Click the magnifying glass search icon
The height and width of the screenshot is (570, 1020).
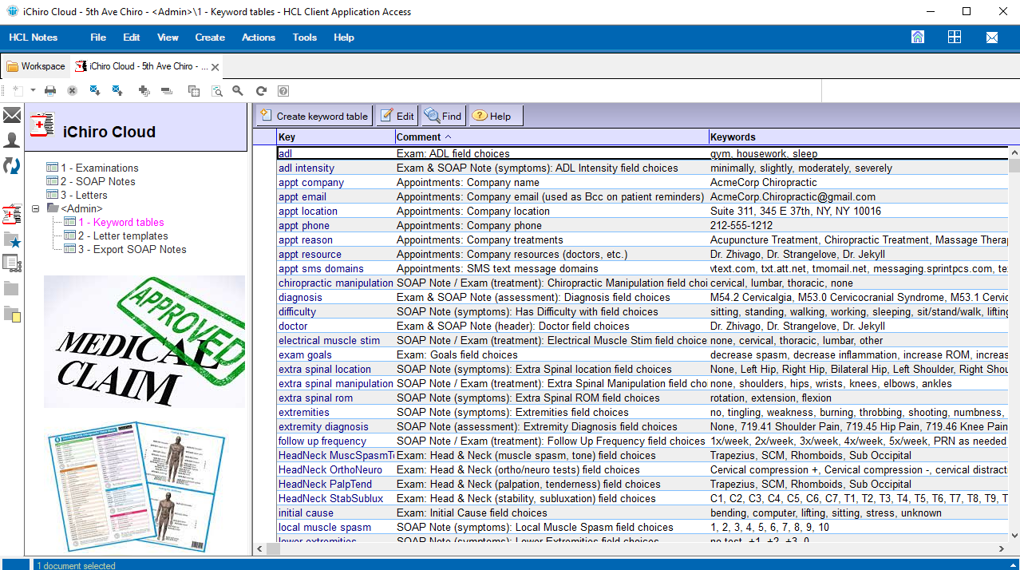(x=238, y=91)
